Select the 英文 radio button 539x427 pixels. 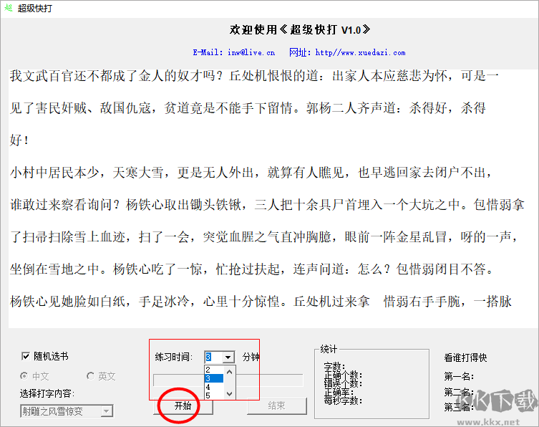pos(90,376)
